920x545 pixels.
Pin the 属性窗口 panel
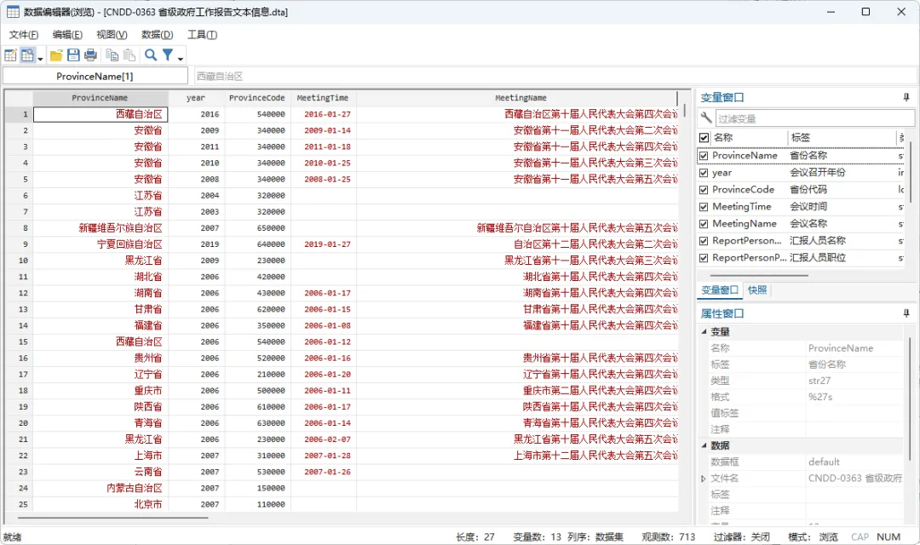pos(906,313)
